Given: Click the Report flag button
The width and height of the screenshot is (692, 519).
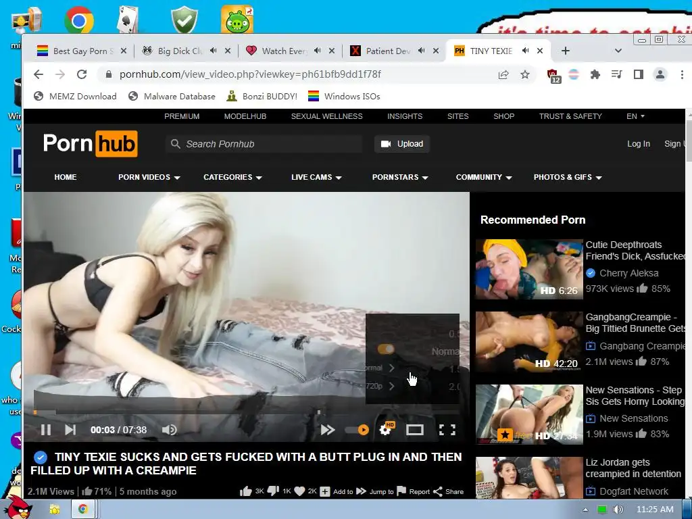Looking at the screenshot, I should coord(414,491).
